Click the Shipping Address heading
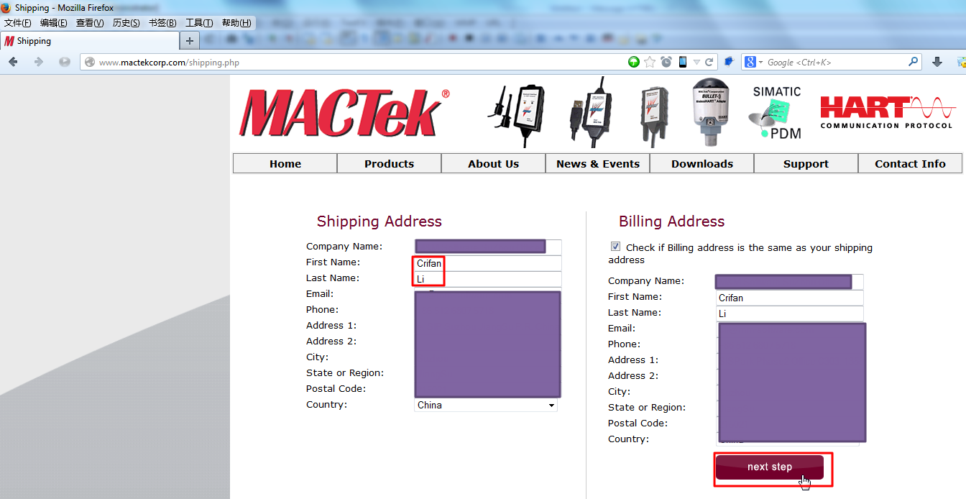 [379, 221]
